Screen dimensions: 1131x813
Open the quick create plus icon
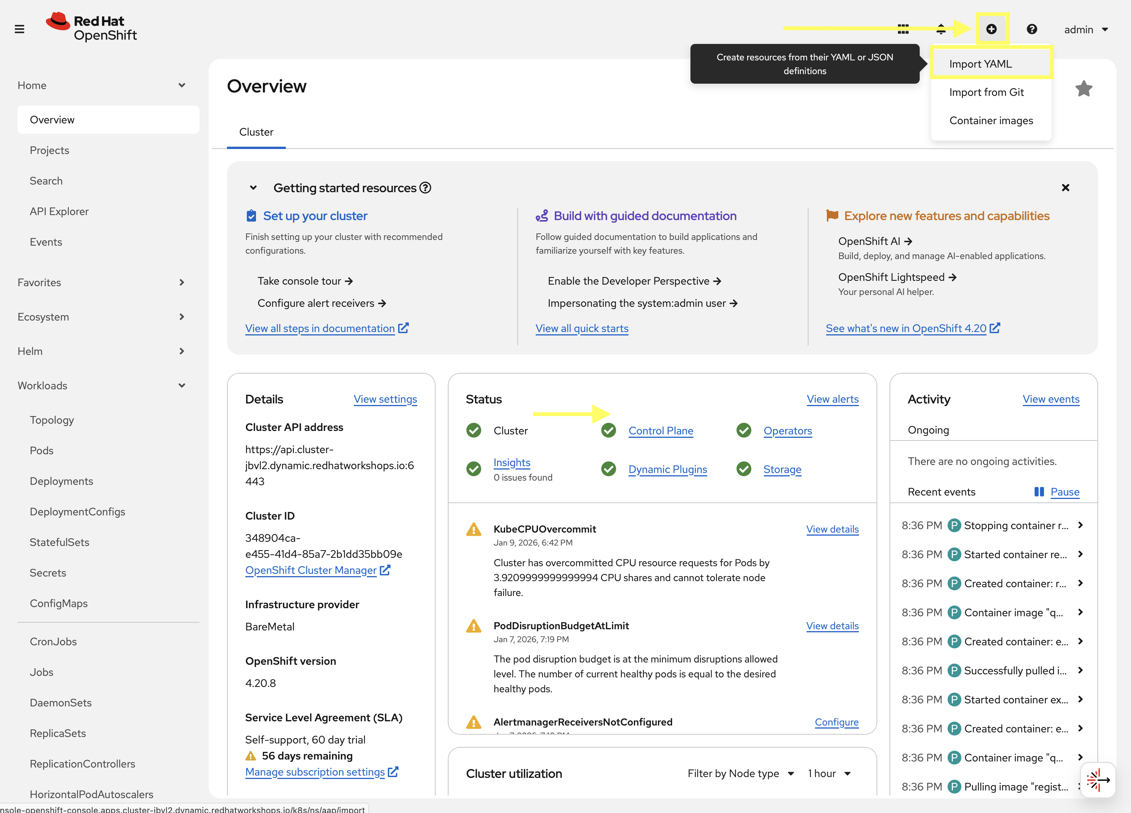(992, 29)
